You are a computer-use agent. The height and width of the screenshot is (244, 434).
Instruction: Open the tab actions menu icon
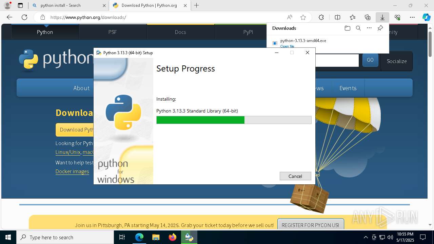tap(20, 5)
